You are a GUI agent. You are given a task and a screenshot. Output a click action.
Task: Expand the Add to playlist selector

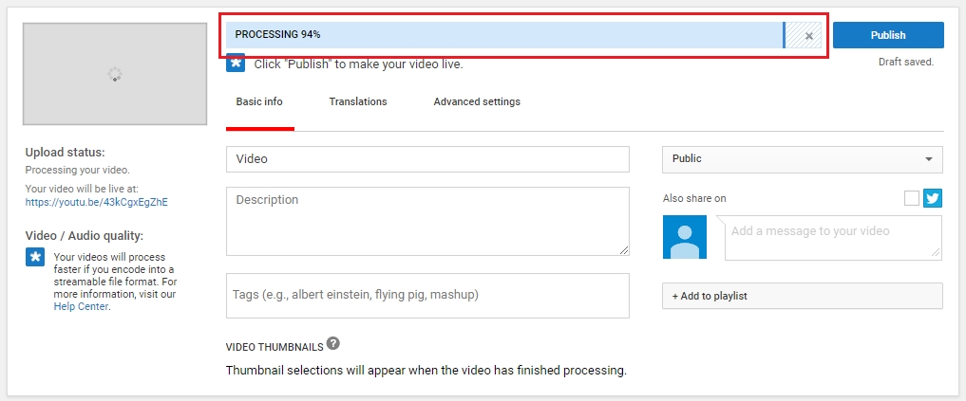point(802,296)
